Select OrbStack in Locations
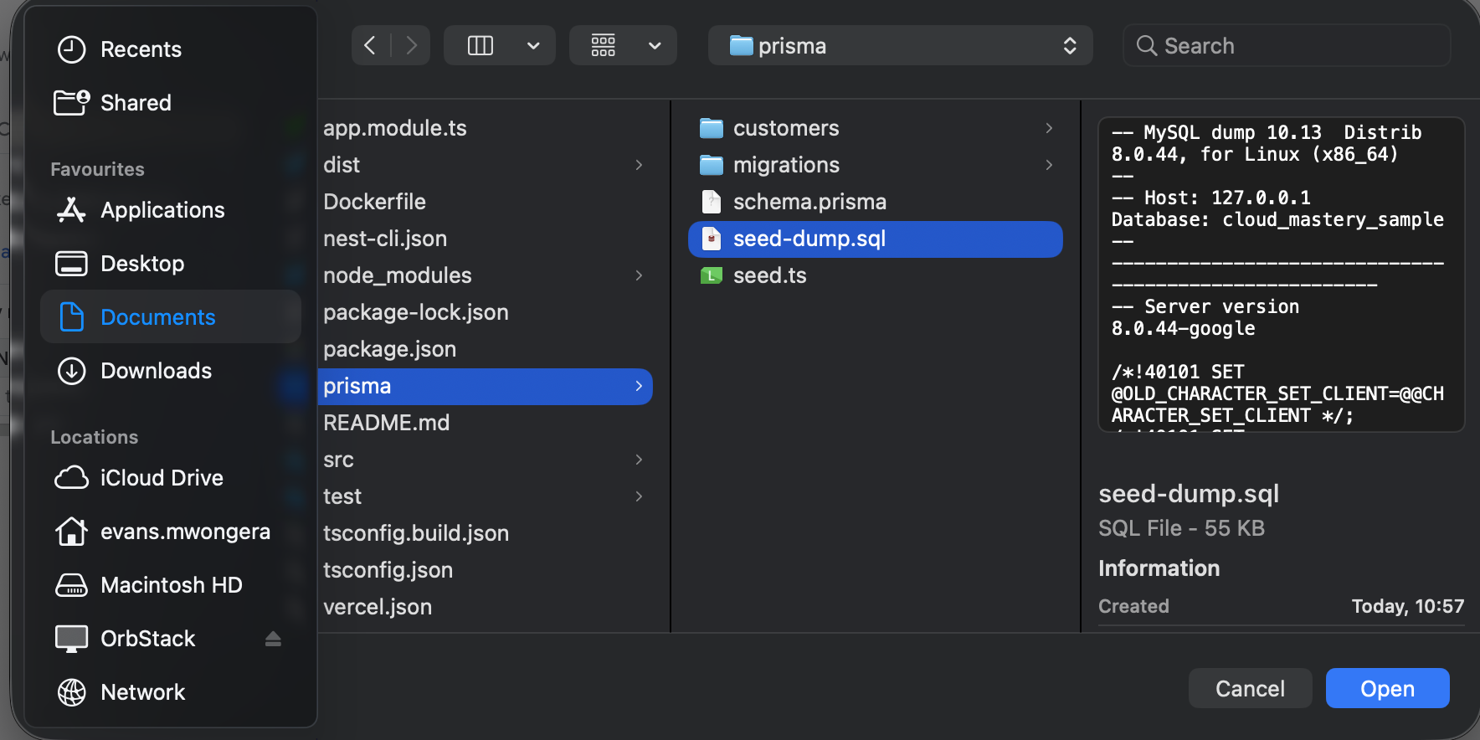The image size is (1480, 740). coord(147,639)
